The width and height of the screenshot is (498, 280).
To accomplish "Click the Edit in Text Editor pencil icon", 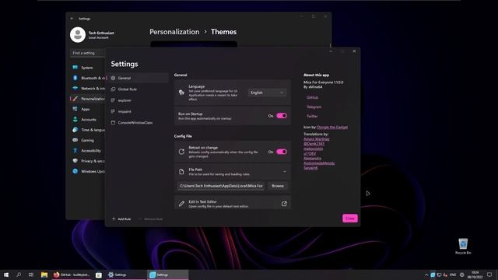I will (x=181, y=204).
